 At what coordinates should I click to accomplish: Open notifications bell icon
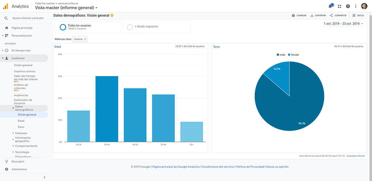click(331, 6)
